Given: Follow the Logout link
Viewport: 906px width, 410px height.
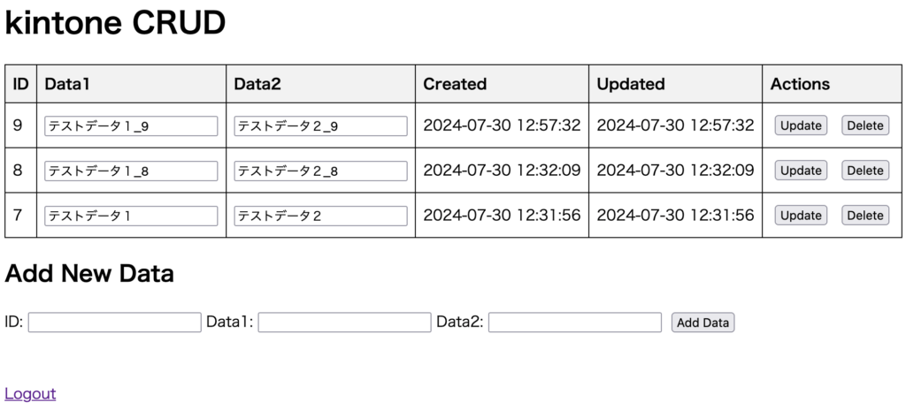Looking at the screenshot, I should (x=30, y=394).
